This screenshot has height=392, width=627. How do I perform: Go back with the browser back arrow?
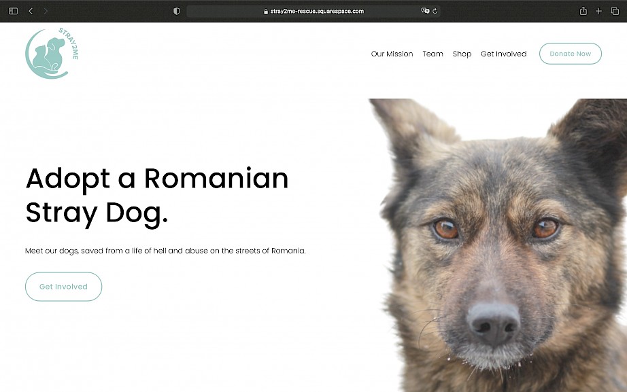click(31, 11)
